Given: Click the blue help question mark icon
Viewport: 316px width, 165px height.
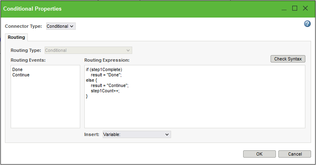Looking at the screenshot, I should pos(307,24).
